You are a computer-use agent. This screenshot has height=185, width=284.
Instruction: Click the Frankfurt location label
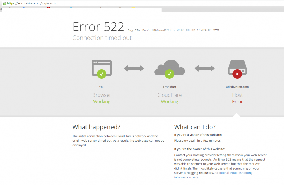[169, 87]
